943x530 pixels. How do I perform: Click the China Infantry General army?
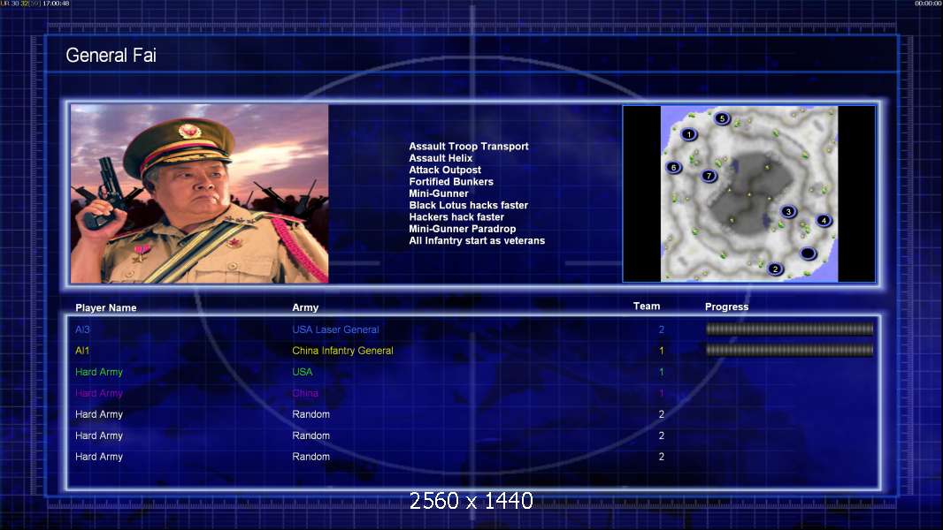[x=343, y=351]
